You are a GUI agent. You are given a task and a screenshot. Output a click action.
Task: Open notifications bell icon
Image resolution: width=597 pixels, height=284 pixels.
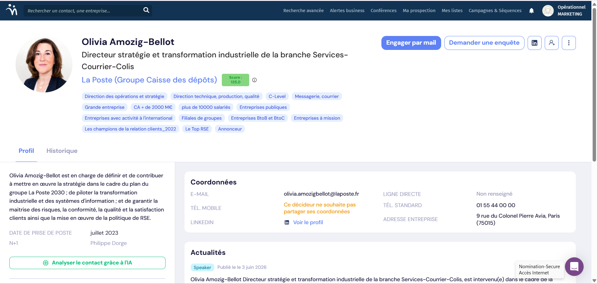point(531,11)
